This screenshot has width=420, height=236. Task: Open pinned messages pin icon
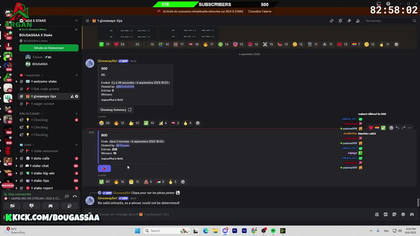click(x=349, y=21)
